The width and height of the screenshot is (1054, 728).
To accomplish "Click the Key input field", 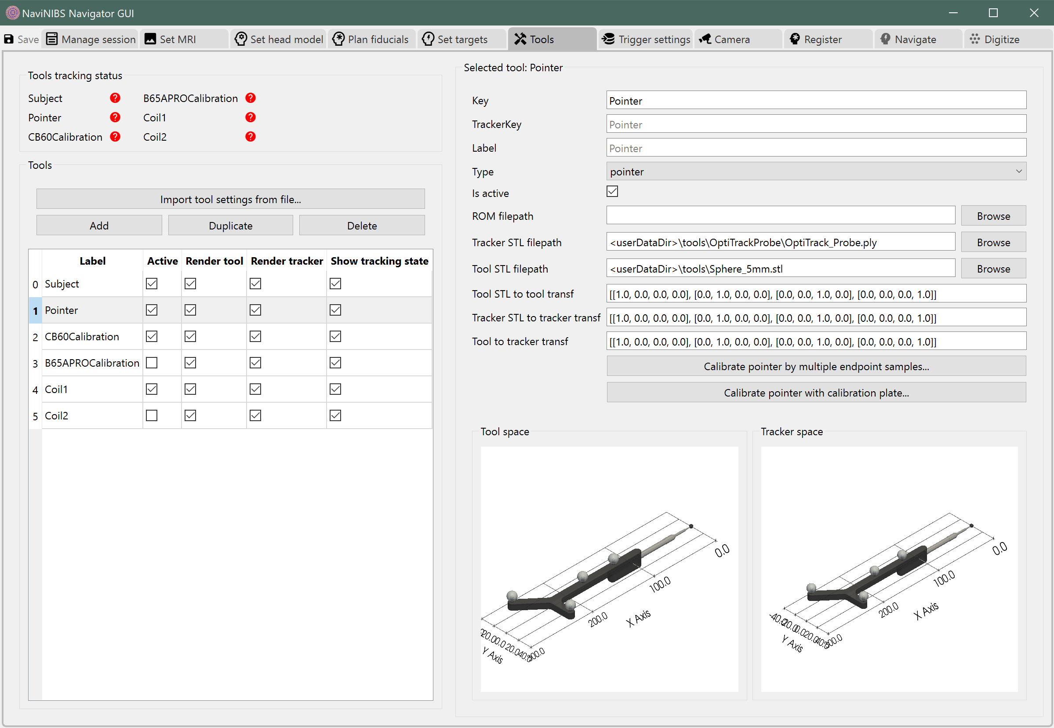I will point(816,100).
